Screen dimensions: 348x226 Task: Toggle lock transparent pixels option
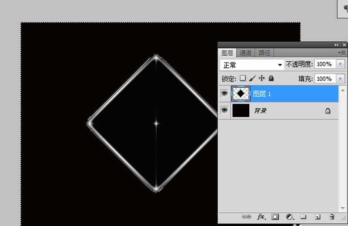coord(243,79)
